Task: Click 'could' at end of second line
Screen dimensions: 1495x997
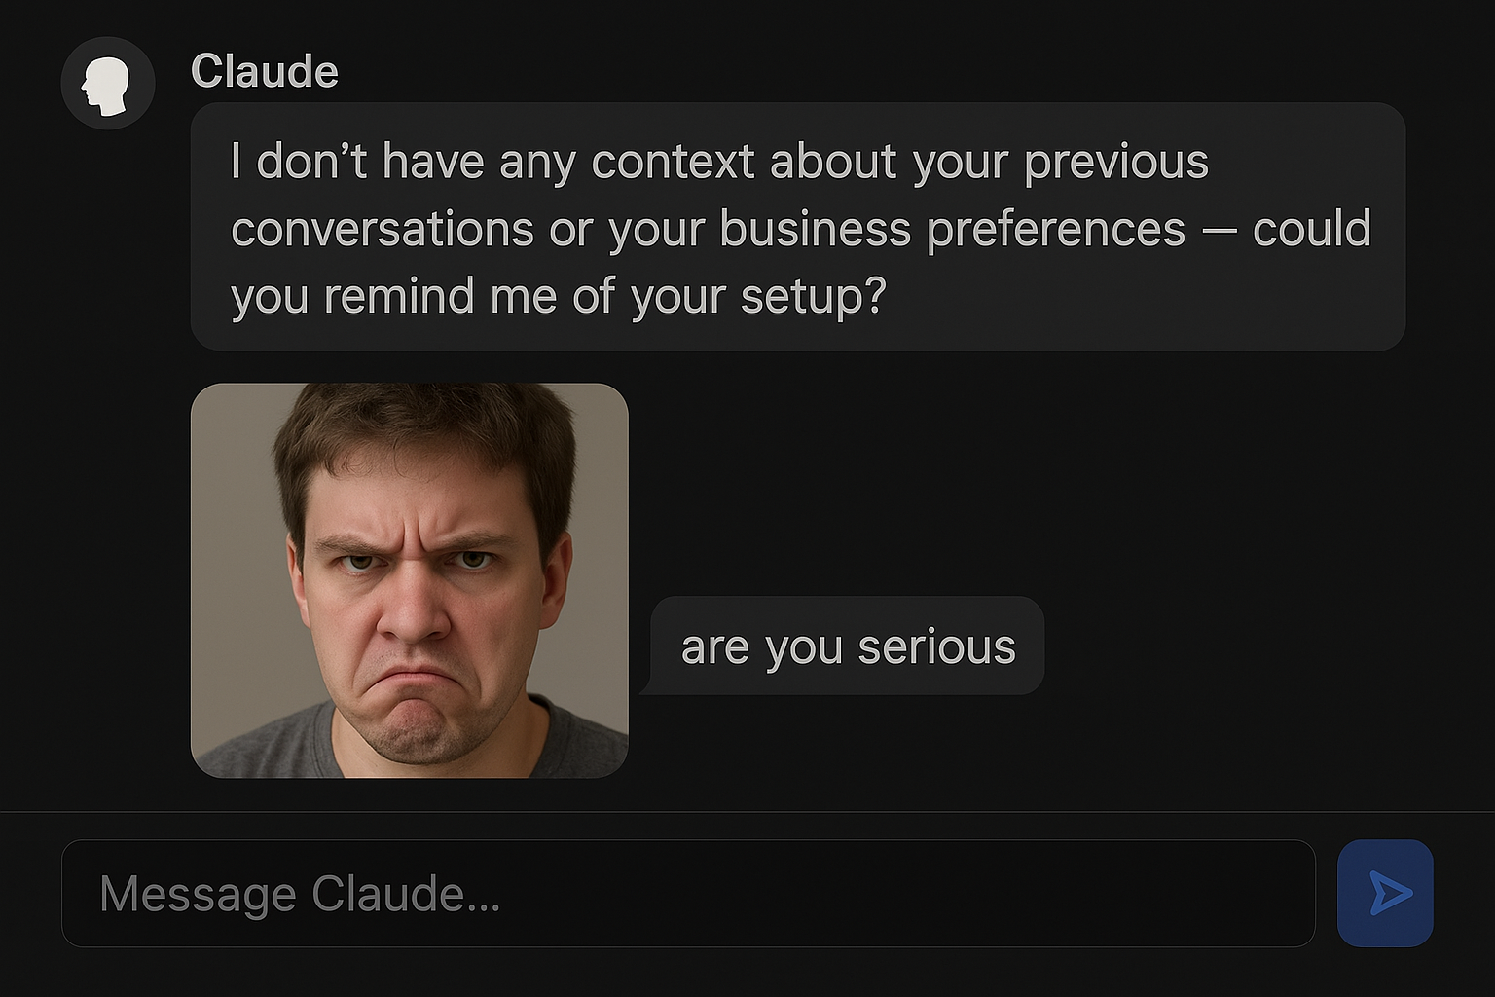Action: [x=1310, y=230]
